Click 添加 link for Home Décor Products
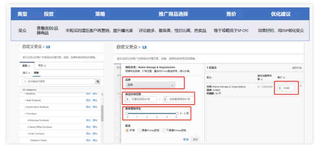Viewport: 317px width, 147px height. (88, 107)
